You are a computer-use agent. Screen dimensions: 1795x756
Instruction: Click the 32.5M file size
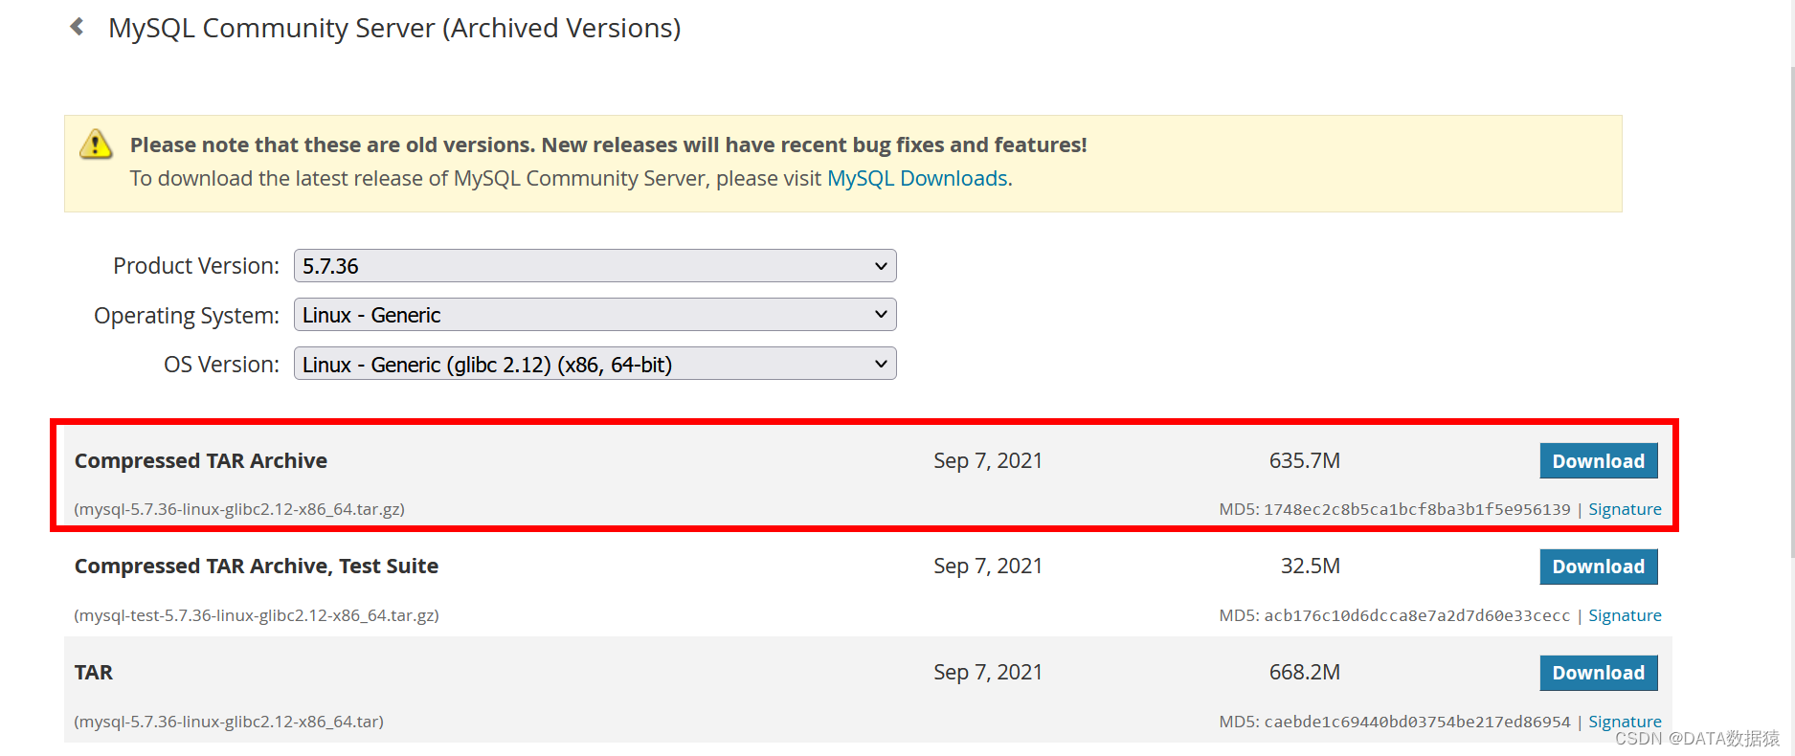(1310, 567)
